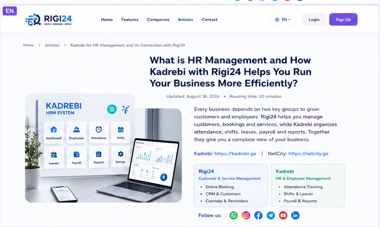The image size is (380, 227).
Task: Open the YouTube follow icon
Action: (283, 215)
